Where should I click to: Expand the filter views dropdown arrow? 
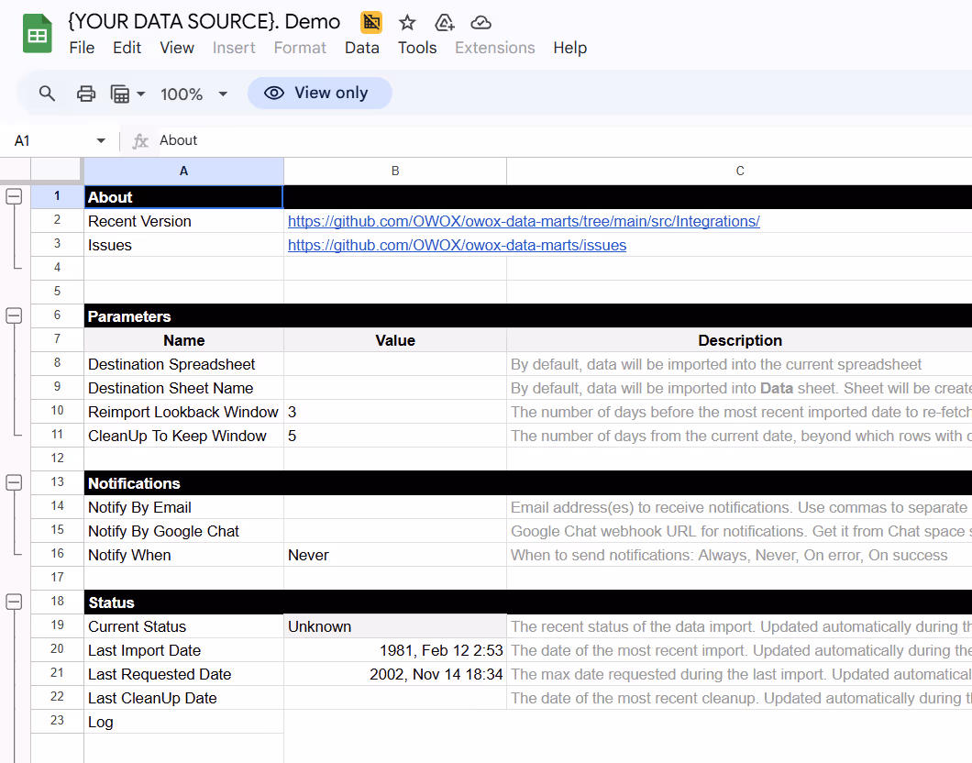[x=140, y=94]
